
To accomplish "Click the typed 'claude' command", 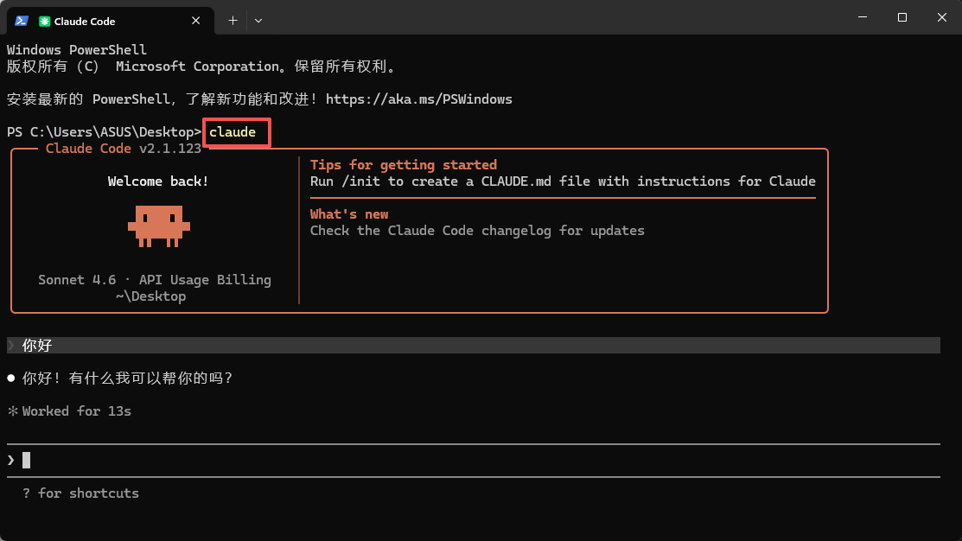I will pyautogui.click(x=233, y=132).
